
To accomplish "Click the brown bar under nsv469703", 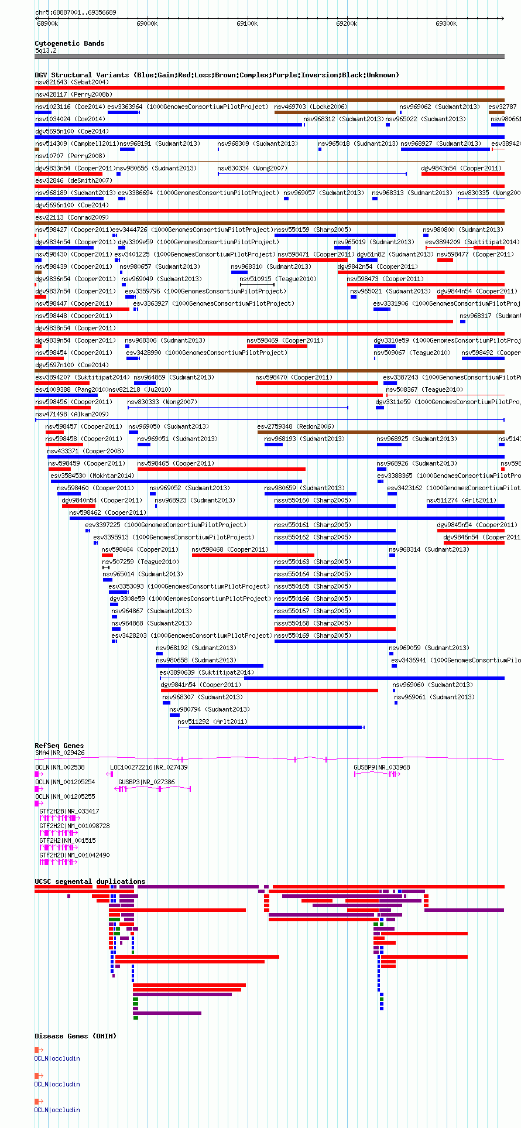I will 335,112.
